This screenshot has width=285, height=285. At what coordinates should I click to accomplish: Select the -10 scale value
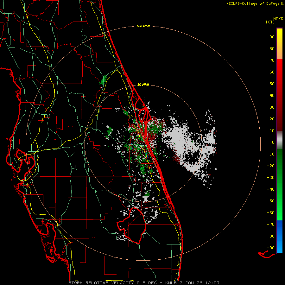pos(271,154)
